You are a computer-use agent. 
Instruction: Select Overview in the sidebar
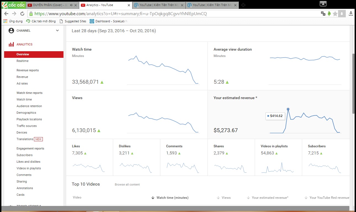[34, 54]
